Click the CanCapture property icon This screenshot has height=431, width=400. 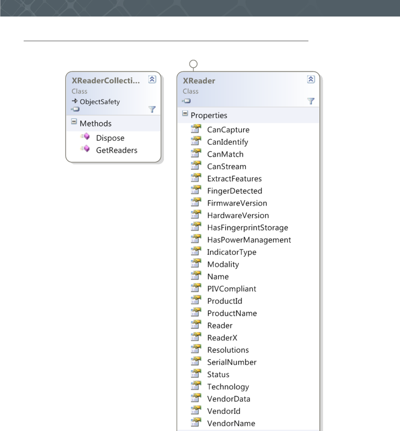pos(196,129)
